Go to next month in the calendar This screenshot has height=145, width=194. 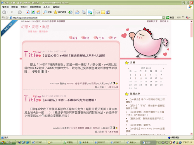point(163,68)
